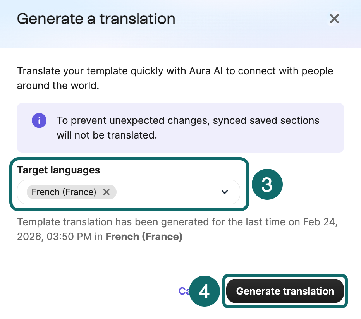Click the Generate a translation title
Image resolution: width=361 pixels, height=319 pixels.
[96, 19]
